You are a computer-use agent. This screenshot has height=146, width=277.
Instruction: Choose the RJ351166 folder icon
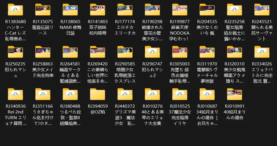click(x=43, y=94)
